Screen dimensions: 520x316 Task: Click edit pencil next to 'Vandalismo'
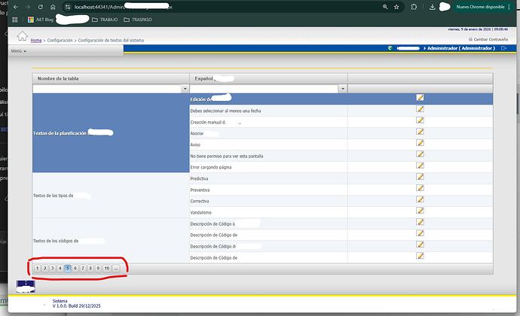pyautogui.click(x=421, y=213)
